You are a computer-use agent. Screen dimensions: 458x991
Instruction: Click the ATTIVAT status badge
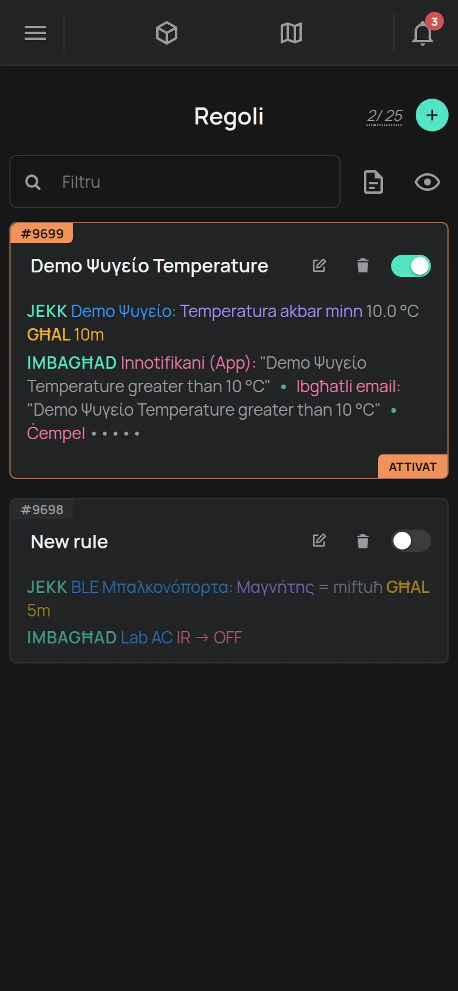413,467
